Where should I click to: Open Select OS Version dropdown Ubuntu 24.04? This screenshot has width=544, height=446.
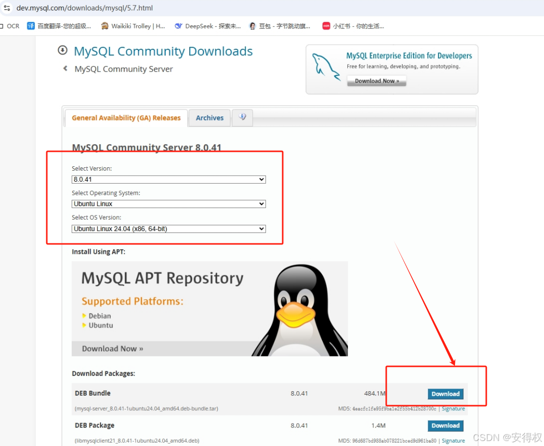click(x=169, y=229)
